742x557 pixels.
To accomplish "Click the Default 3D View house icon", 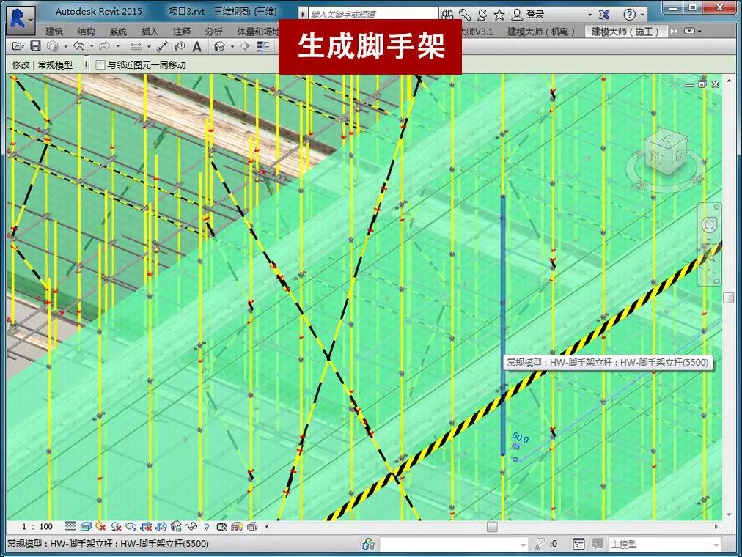I will [219, 46].
